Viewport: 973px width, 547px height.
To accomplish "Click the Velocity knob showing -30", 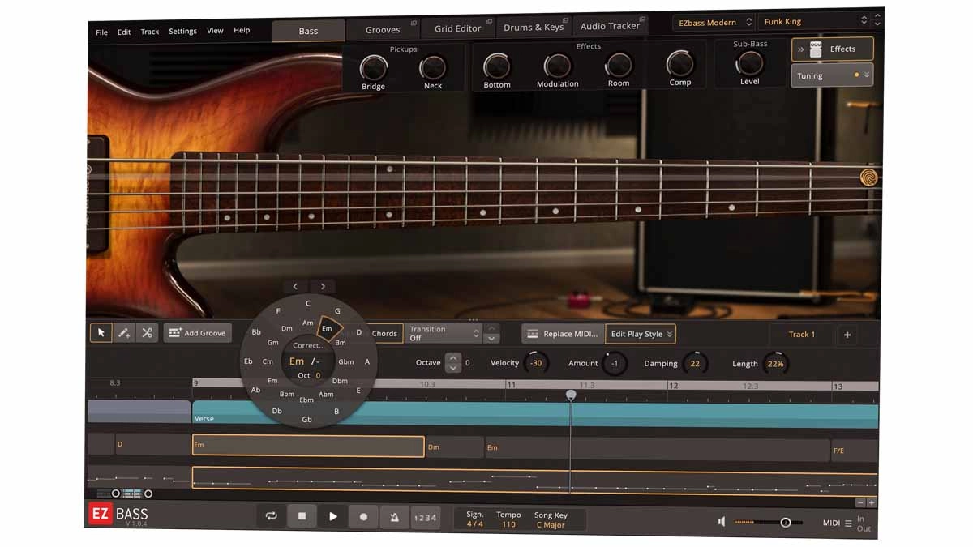I will point(536,363).
